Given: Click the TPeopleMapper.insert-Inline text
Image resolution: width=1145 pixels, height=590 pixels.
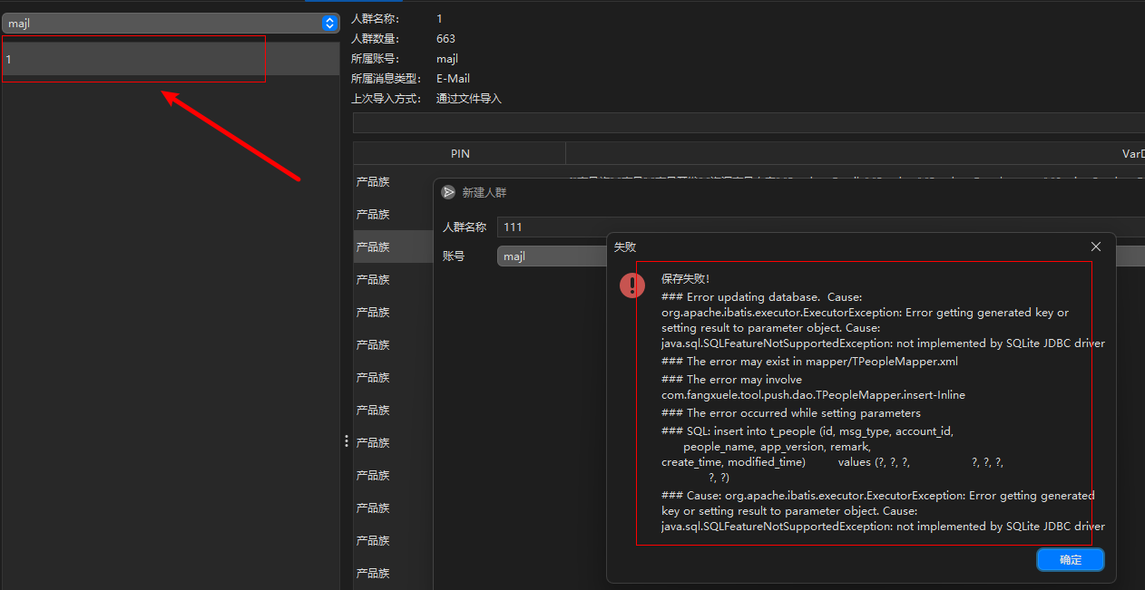Looking at the screenshot, I should pyautogui.click(x=813, y=395).
